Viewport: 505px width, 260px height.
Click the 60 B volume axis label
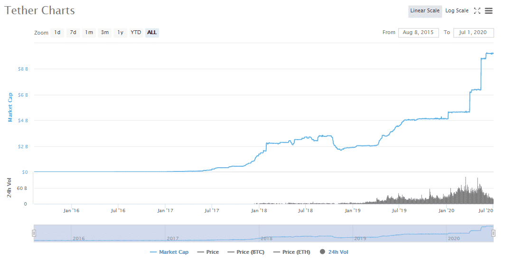coord(22,188)
